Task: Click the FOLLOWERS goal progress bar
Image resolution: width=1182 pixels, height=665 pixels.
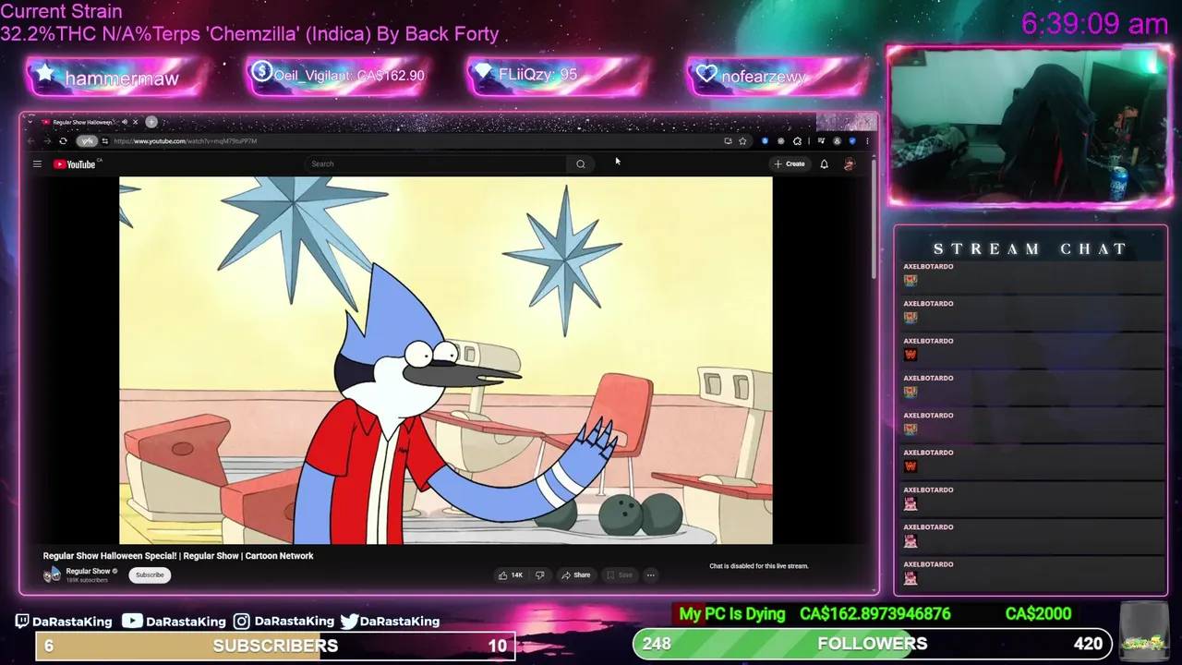Action: click(x=872, y=644)
